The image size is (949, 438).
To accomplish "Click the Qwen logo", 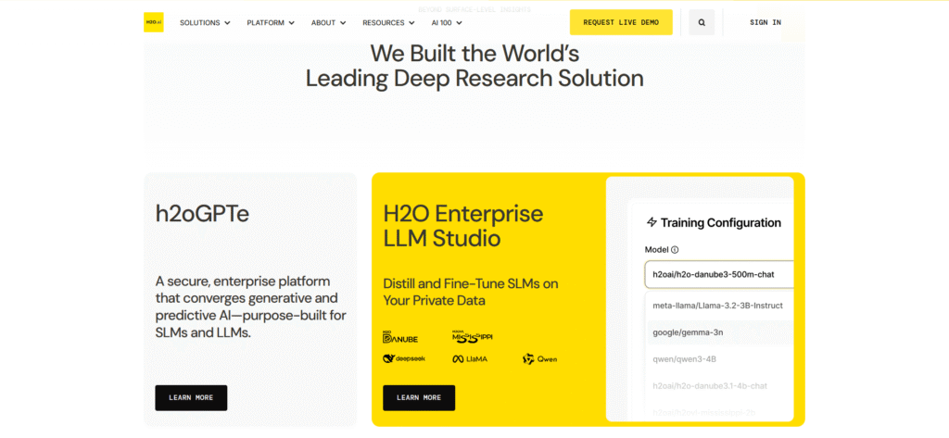I will point(539,358).
